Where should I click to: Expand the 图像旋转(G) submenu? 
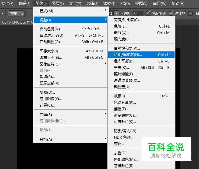point(71,64)
